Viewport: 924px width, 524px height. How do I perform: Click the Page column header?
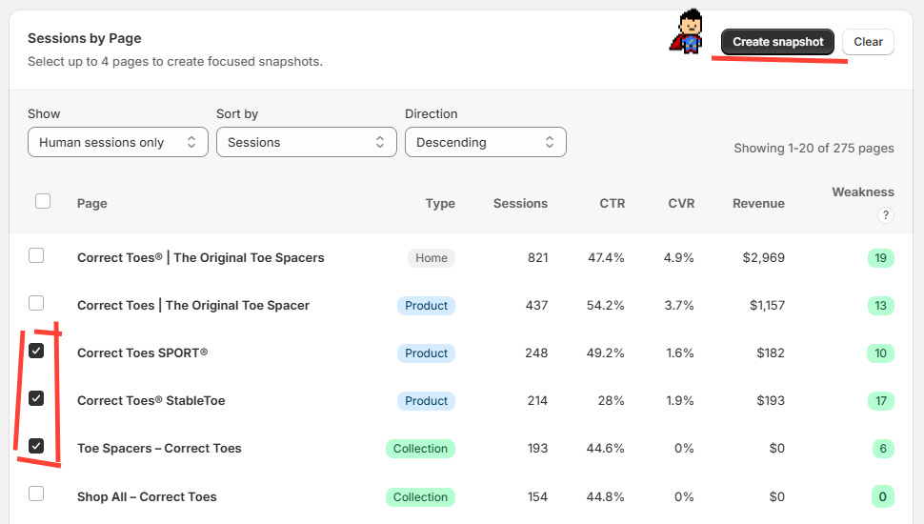coord(92,203)
